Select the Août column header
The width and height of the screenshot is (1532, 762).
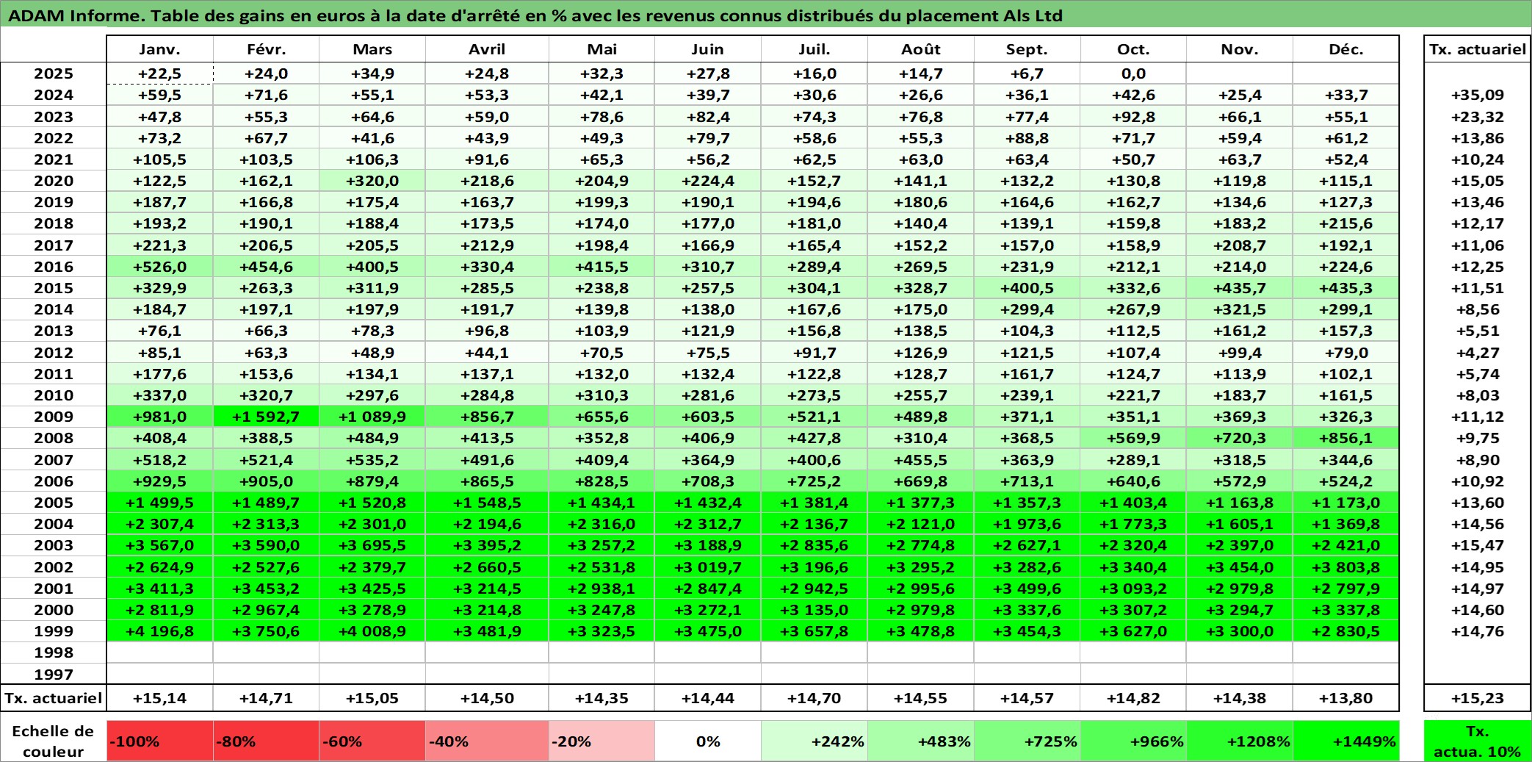pyautogui.click(x=921, y=49)
